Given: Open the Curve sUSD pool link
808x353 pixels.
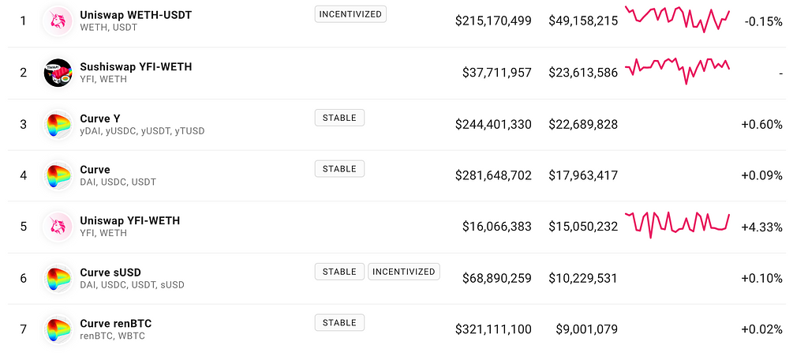Looking at the screenshot, I should (110, 272).
